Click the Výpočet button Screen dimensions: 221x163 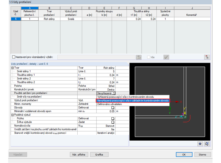pos(18,155)
